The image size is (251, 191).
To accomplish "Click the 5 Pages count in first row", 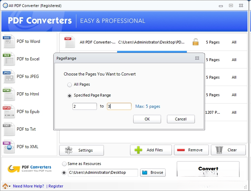I will (x=213, y=42).
